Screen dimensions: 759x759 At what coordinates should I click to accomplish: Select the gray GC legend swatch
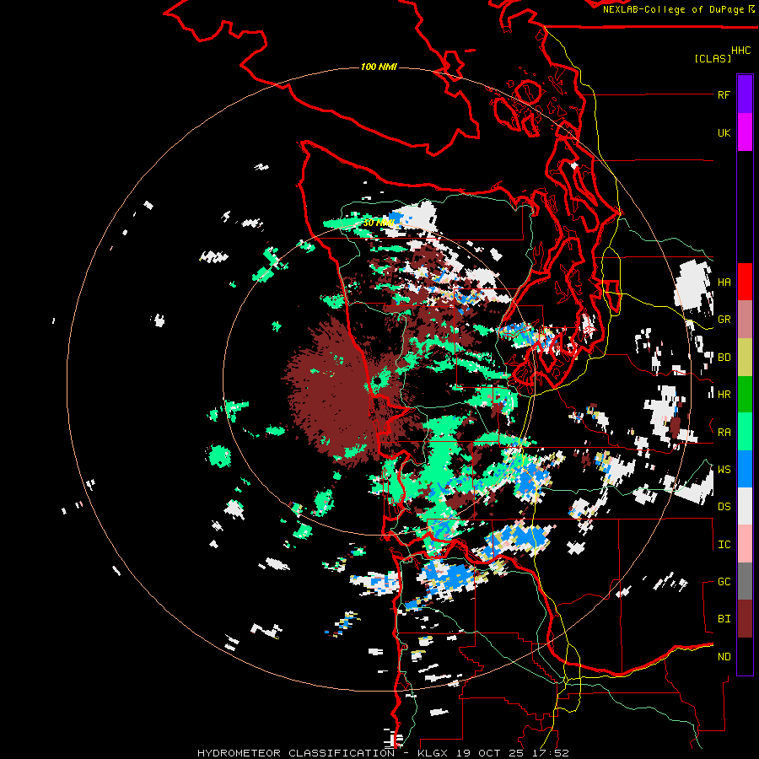(x=745, y=581)
